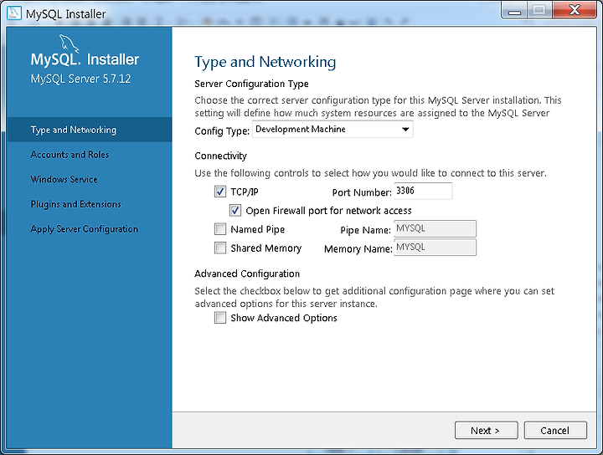Go to Accounts and Roles step
Screen dimensions: 603x455
pyautogui.click(x=70, y=155)
